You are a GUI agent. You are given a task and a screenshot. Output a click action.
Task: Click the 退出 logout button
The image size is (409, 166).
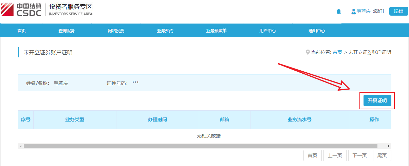pyautogui.click(x=398, y=11)
